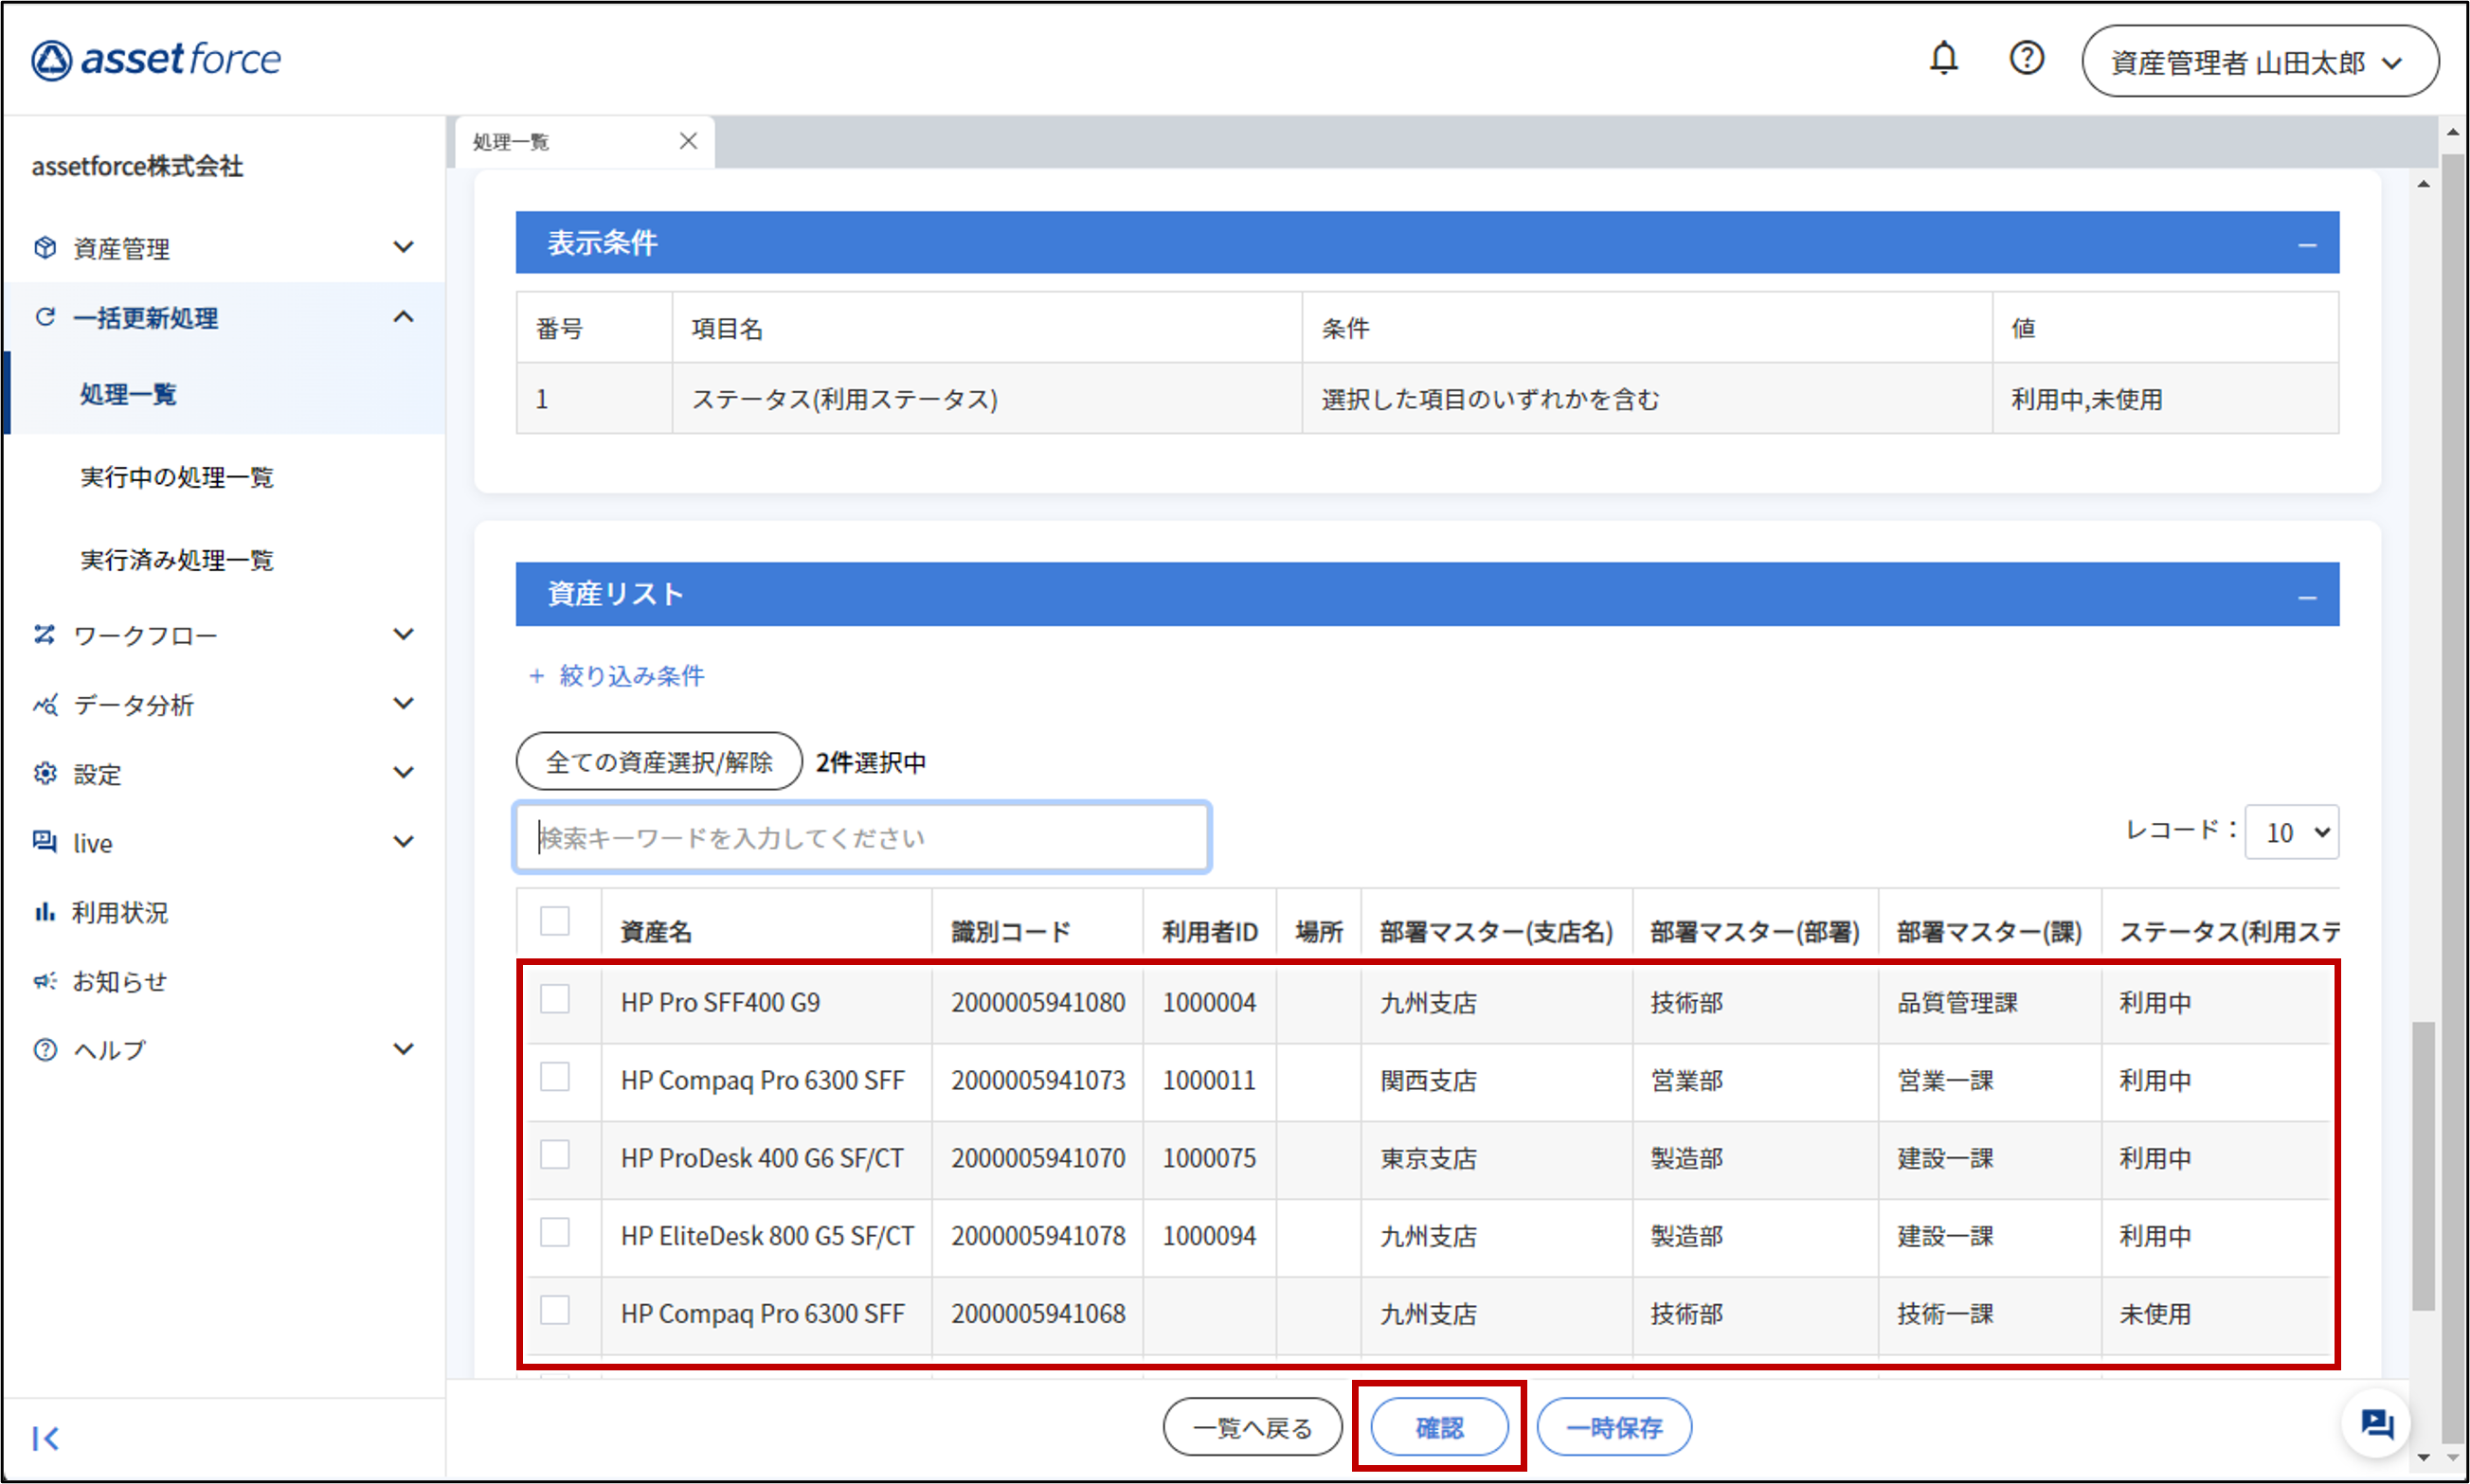Click the 一時保存 button
This screenshot has height=1484, width=2470.
pyautogui.click(x=1614, y=1427)
